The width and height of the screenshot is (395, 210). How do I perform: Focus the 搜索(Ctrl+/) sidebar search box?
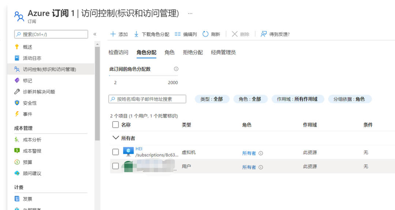[51, 34]
